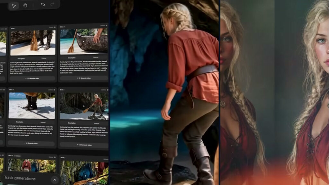Click description text of boots-on-sand shot
329x185 pixels.
tap(31, 131)
